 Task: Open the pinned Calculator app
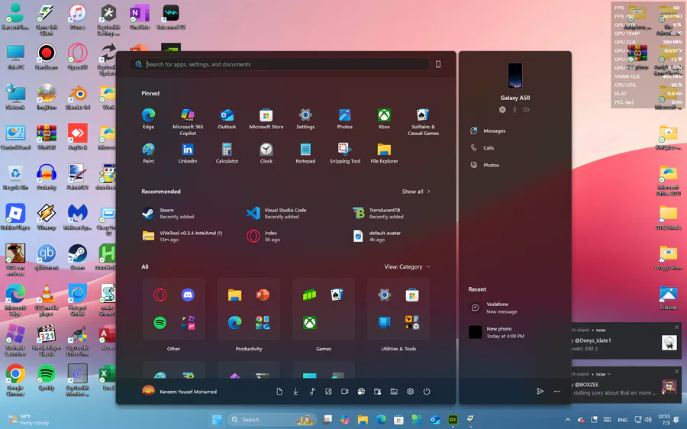[227, 153]
